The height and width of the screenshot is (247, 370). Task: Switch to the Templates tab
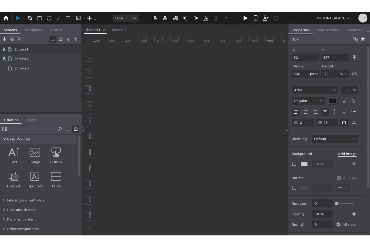[x=33, y=30]
